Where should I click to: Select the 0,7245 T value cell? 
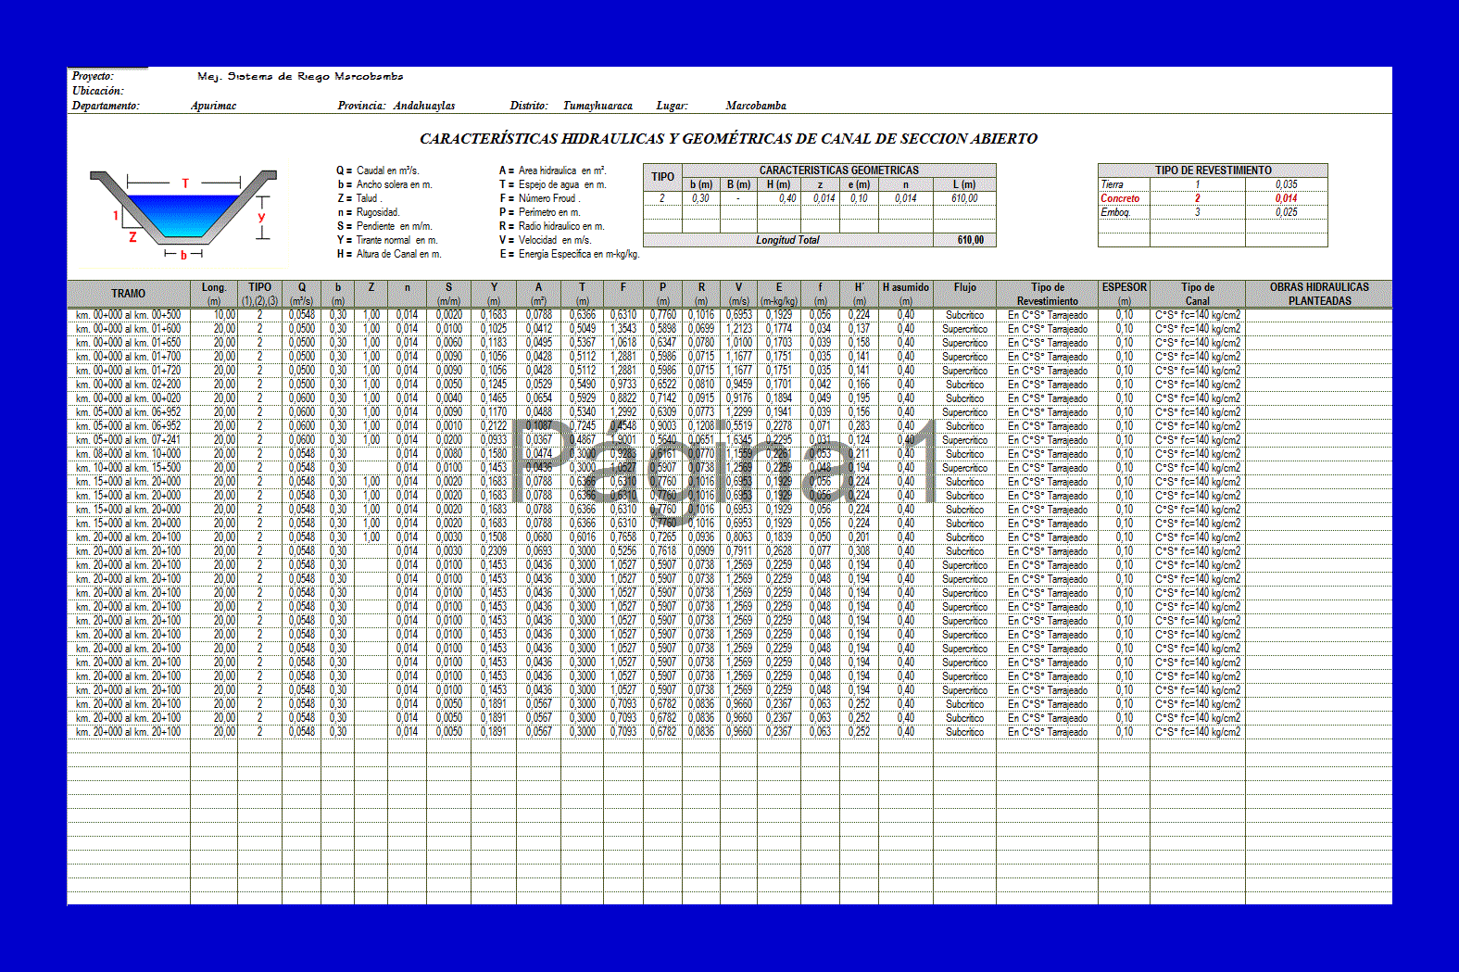[583, 426]
